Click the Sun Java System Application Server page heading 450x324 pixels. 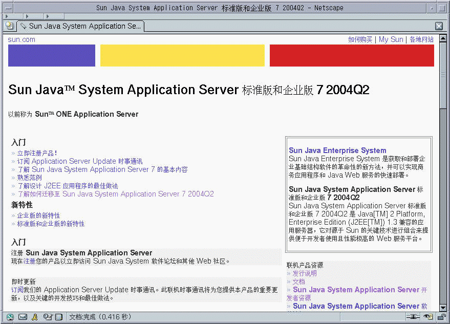(189, 90)
